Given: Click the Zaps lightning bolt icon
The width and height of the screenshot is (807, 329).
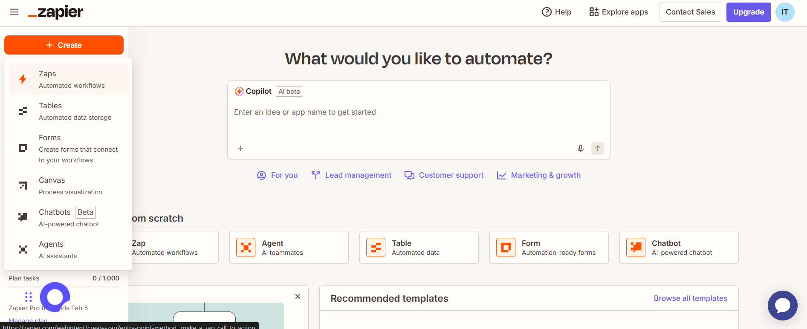Looking at the screenshot, I should click(x=23, y=79).
